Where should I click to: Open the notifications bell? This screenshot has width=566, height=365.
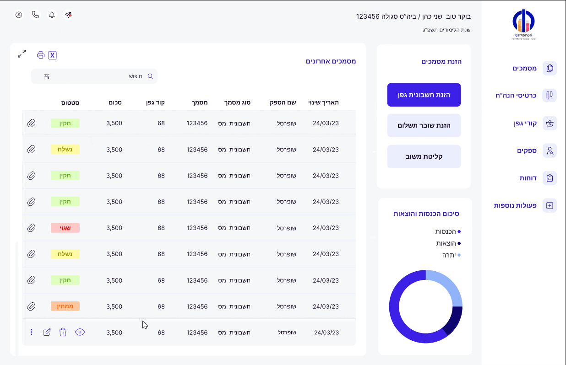(52, 15)
